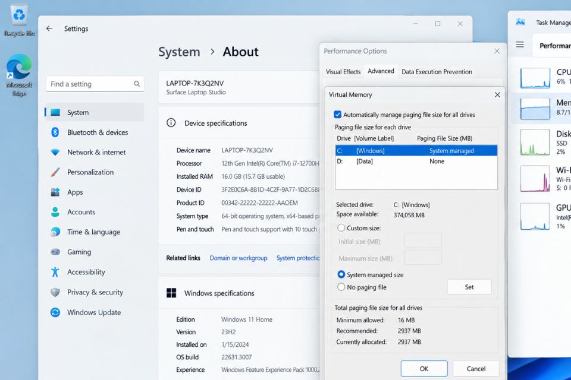Select Custom size radio button
This screenshot has height=380, width=571.
click(341, 227)
